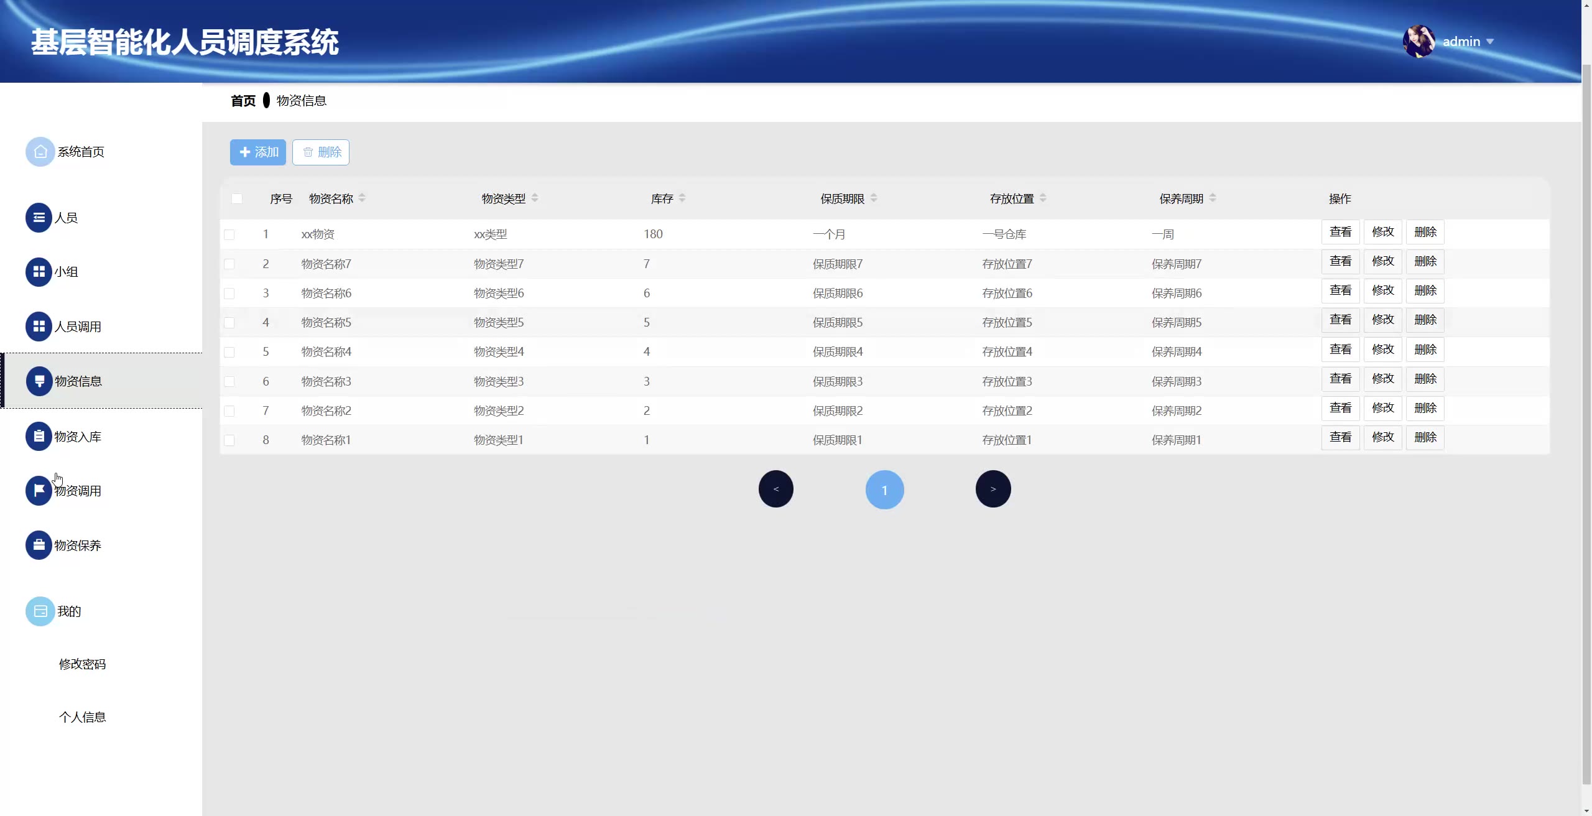The height and width of the screenshot is (816, 1592).
Task: Check the checkbox for 物资名称5 row
Action: point(229,323)
